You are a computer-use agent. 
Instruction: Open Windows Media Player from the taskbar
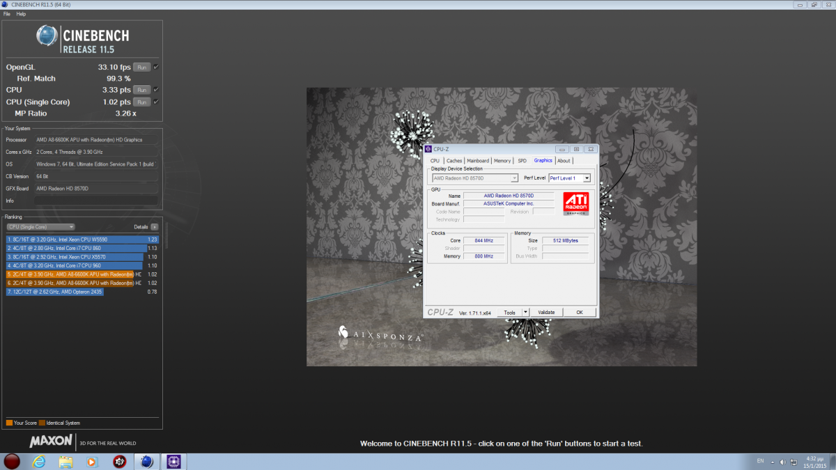pos(92,461)
